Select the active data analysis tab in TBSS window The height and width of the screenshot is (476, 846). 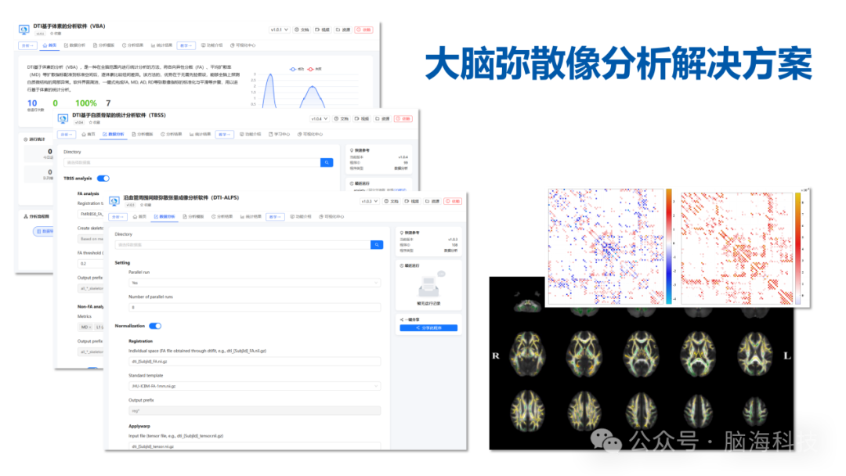(x=114, y=134)
